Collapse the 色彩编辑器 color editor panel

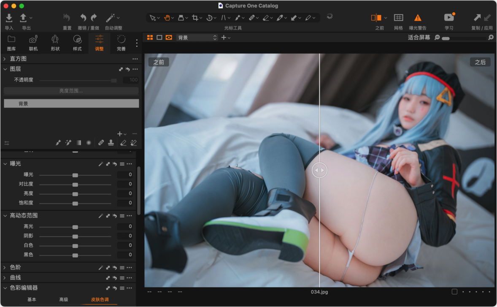[x=5, y=288]
